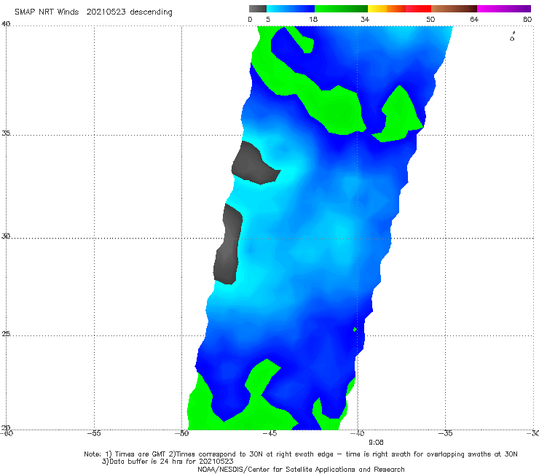Click the latitude axis label '35'
Image resolution: width=539 pixels, height=474 pixels.
pos(6,133)
